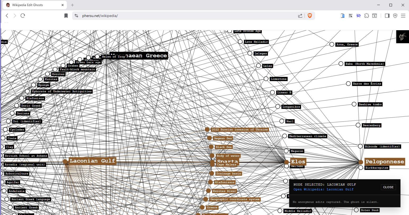Select the Elos node in the graph
The height and width of the screenshot is (215, 409).
pyautogui.click(x=286, y=162)
